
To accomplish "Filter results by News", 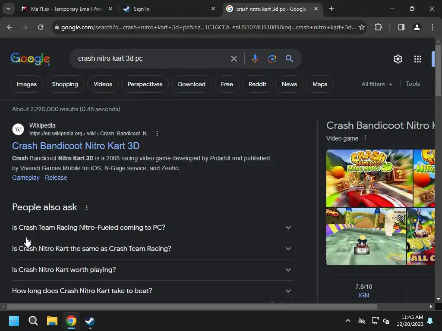I will click(x=290, y=84).
